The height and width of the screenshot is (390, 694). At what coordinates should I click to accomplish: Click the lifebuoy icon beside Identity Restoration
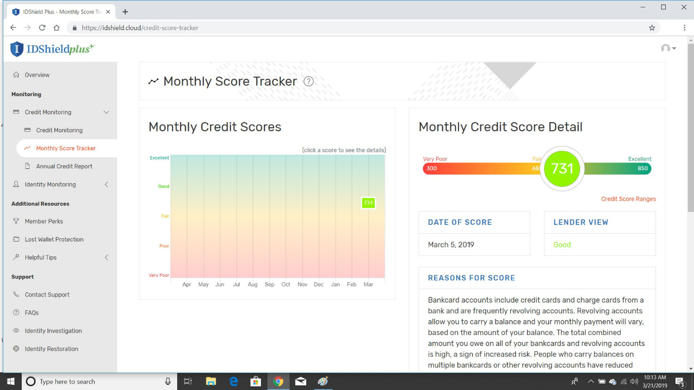click(x=16, y=348)
